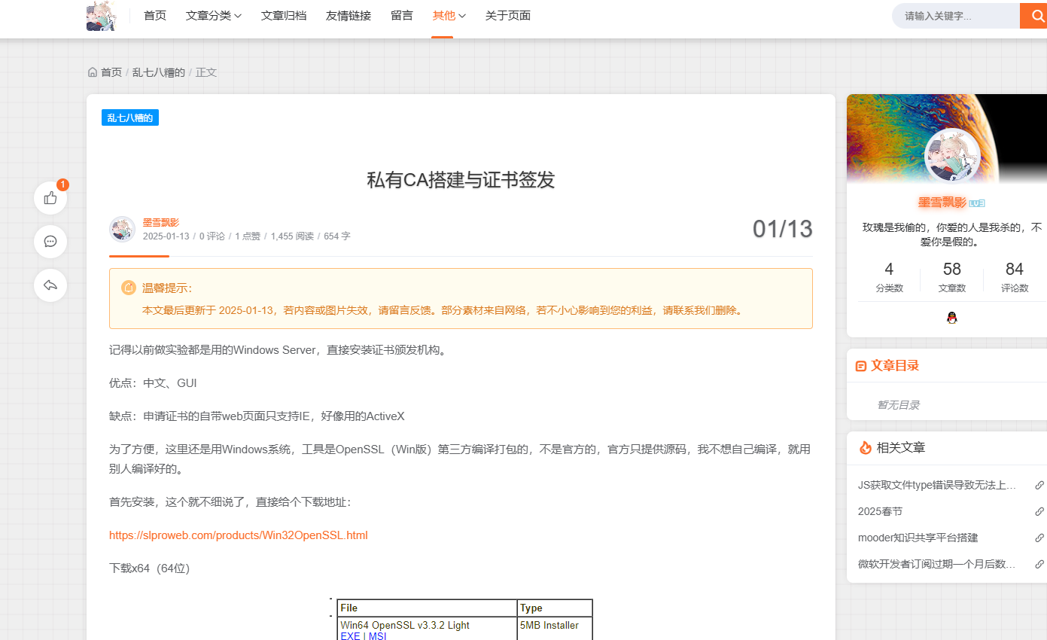Open the 文章归档 menu item
1047x640 pixels.
pyautogui.click(x=284, y=16)
